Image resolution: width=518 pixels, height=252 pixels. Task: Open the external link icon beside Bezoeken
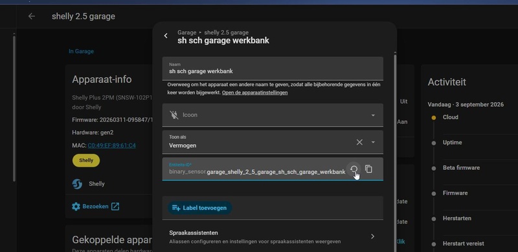115,207
